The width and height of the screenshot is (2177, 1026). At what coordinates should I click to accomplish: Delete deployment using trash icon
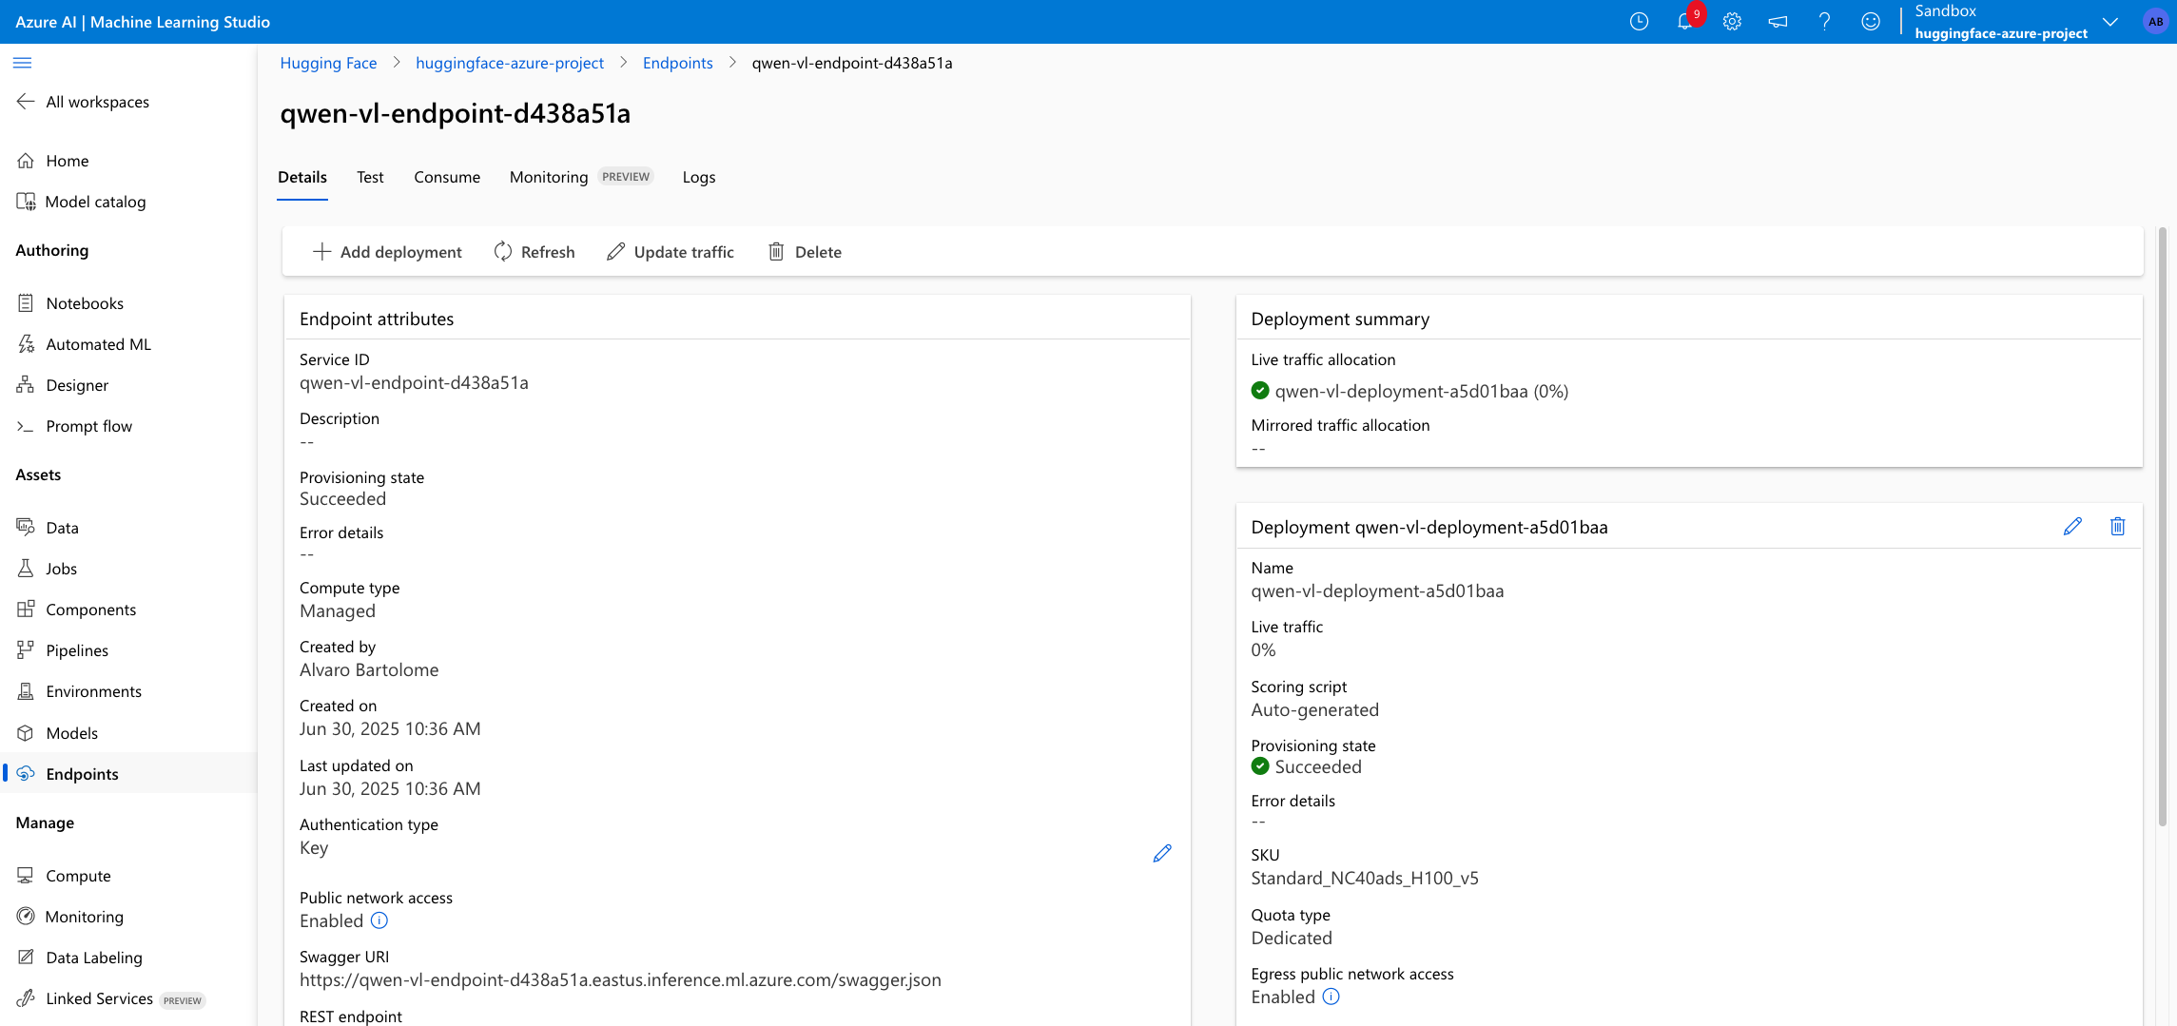[2117, 526]
